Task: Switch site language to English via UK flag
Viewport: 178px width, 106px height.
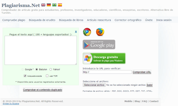Action: tap(43, 5)
